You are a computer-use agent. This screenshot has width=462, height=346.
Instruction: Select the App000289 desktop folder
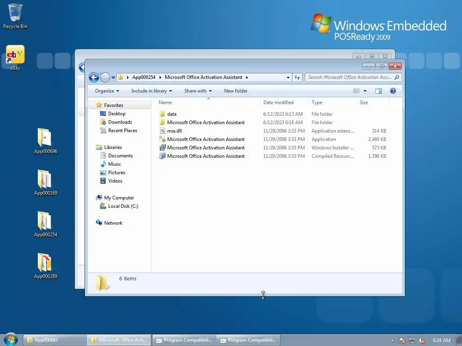[45, 266]
